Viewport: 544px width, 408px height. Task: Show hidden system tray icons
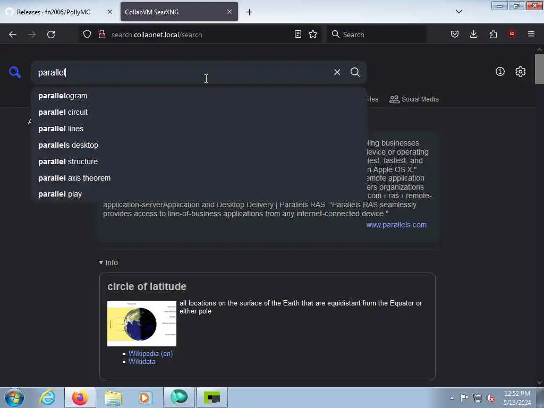(x=452, y=398)
